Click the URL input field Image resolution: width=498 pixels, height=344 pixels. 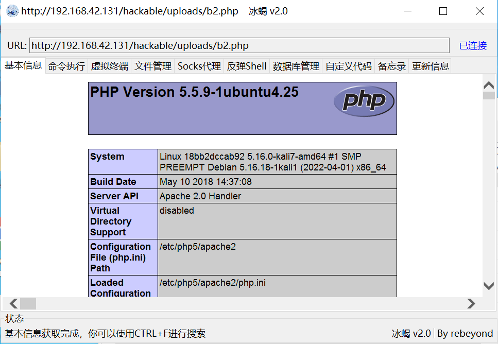point(239,45)
